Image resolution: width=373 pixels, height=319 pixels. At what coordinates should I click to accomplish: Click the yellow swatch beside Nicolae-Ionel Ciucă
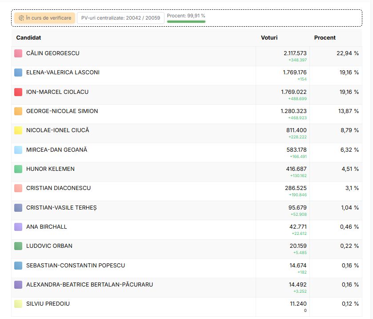18,130
